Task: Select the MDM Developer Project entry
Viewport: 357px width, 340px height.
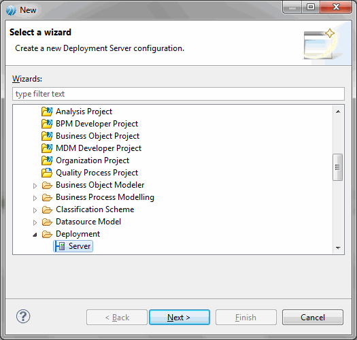Action: click(99, 148)
